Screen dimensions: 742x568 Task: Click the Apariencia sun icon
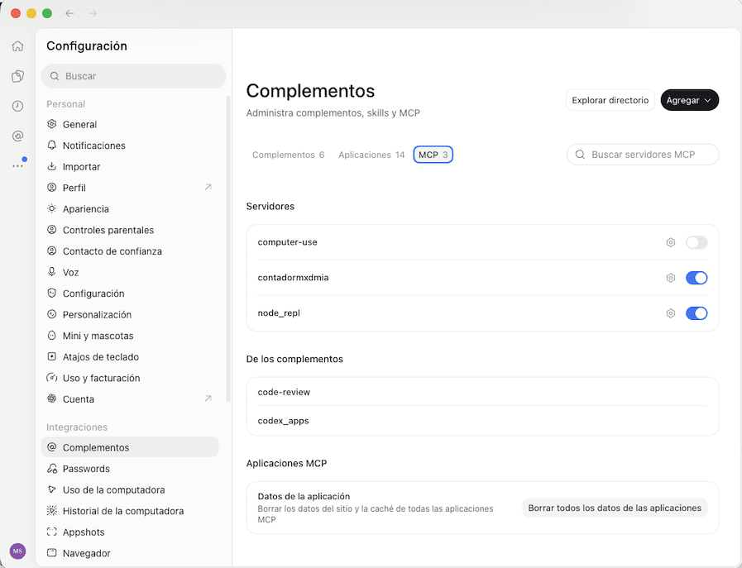pos(52,208)
